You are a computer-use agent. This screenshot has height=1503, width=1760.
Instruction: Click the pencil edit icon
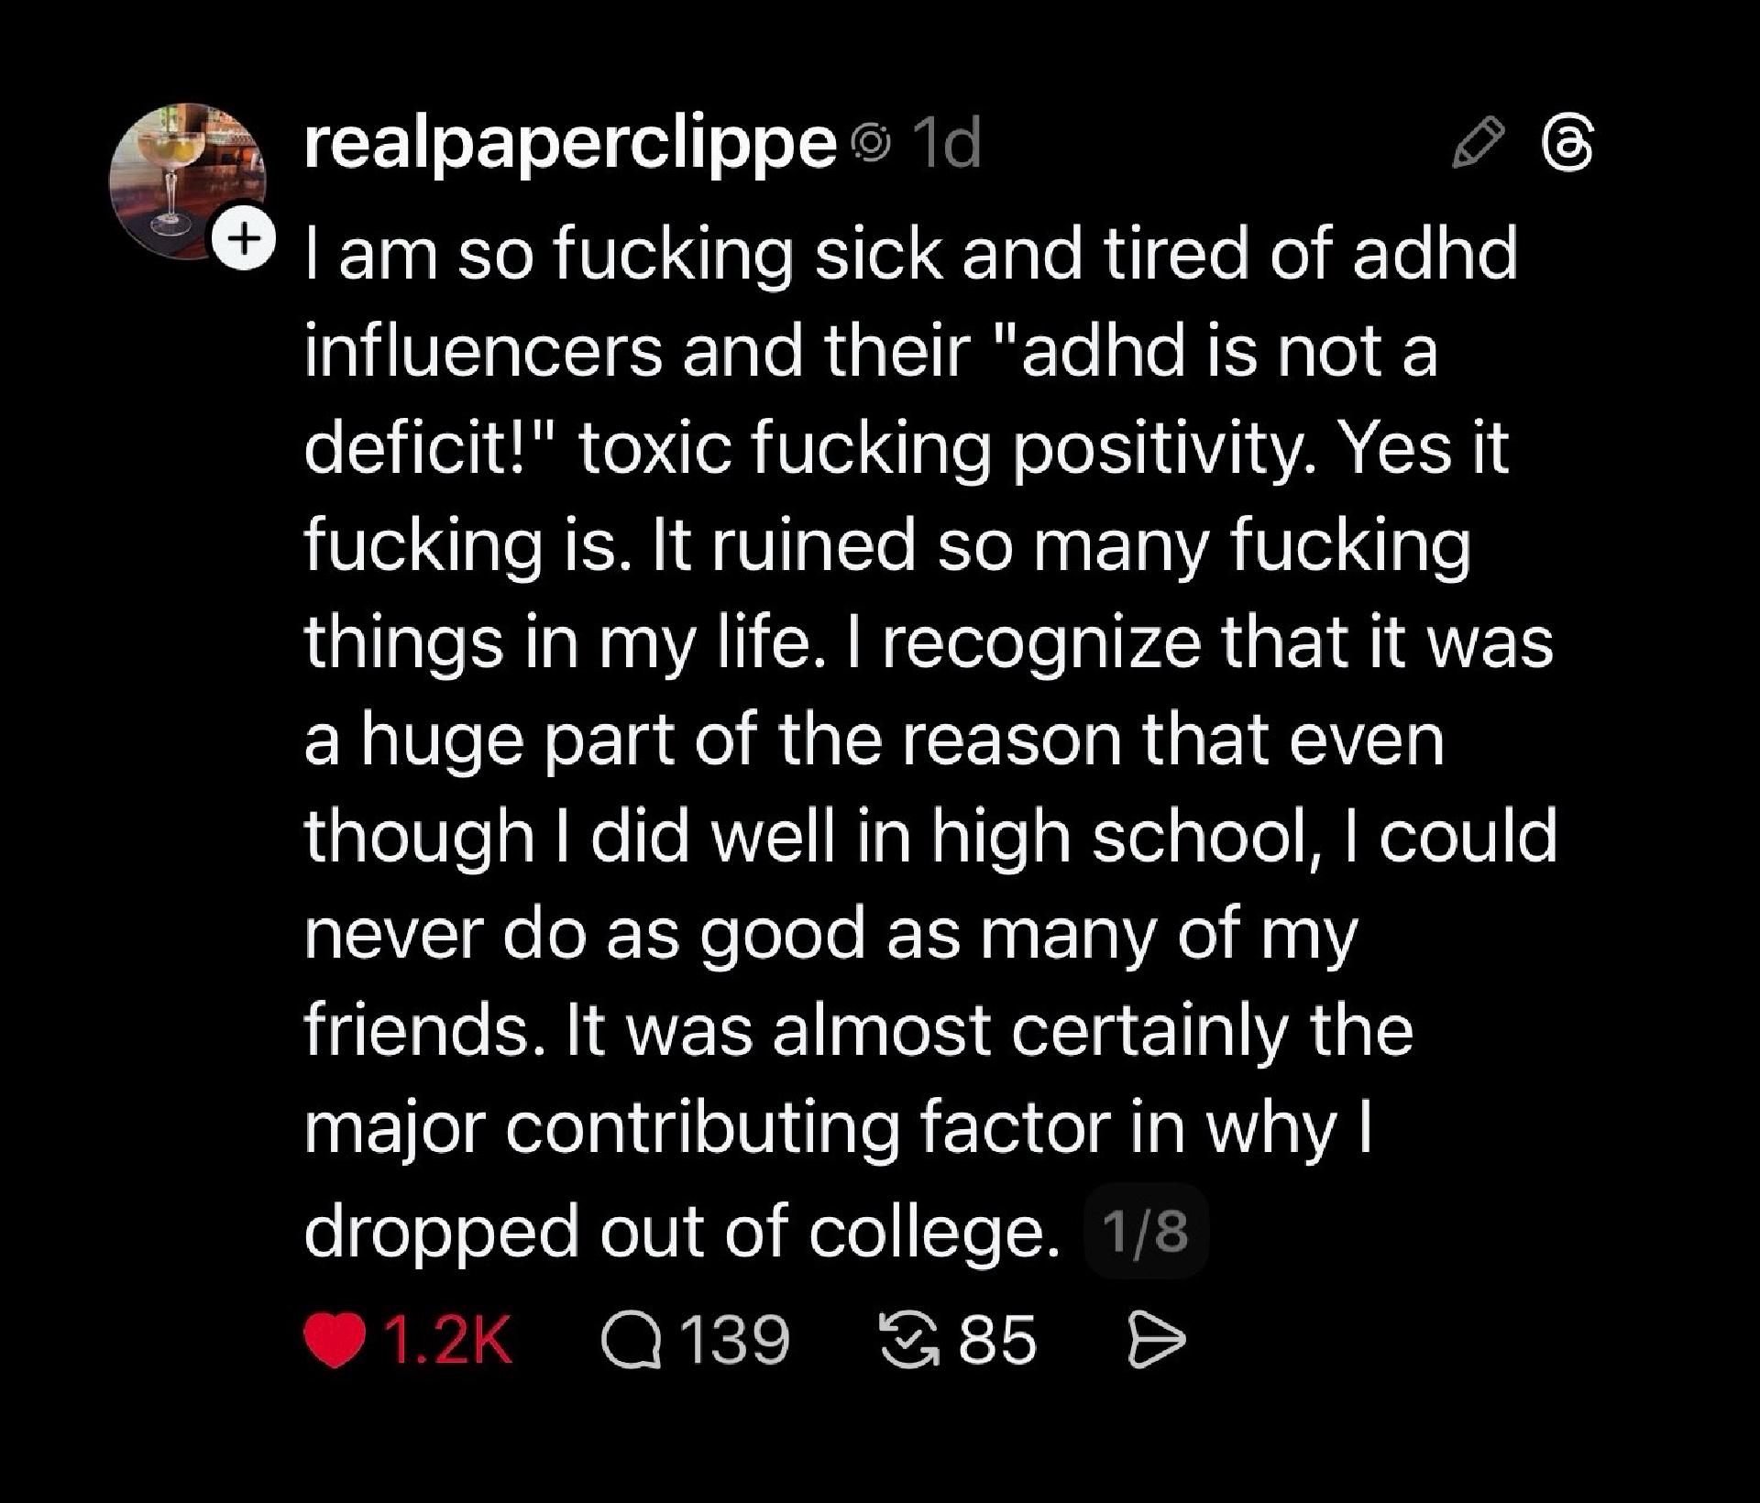[x=1478, y=144]
